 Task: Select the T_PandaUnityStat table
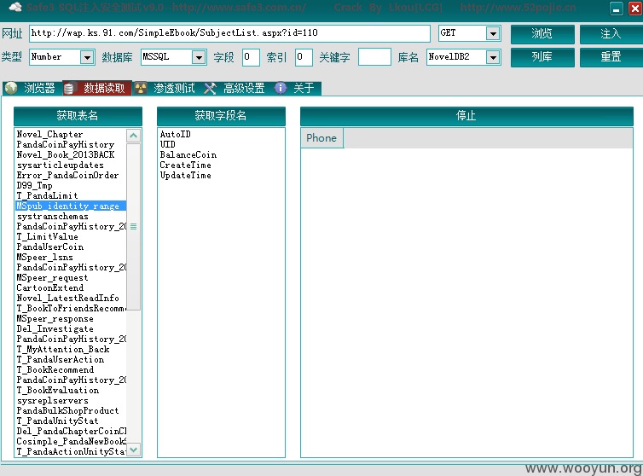point(57,421)
